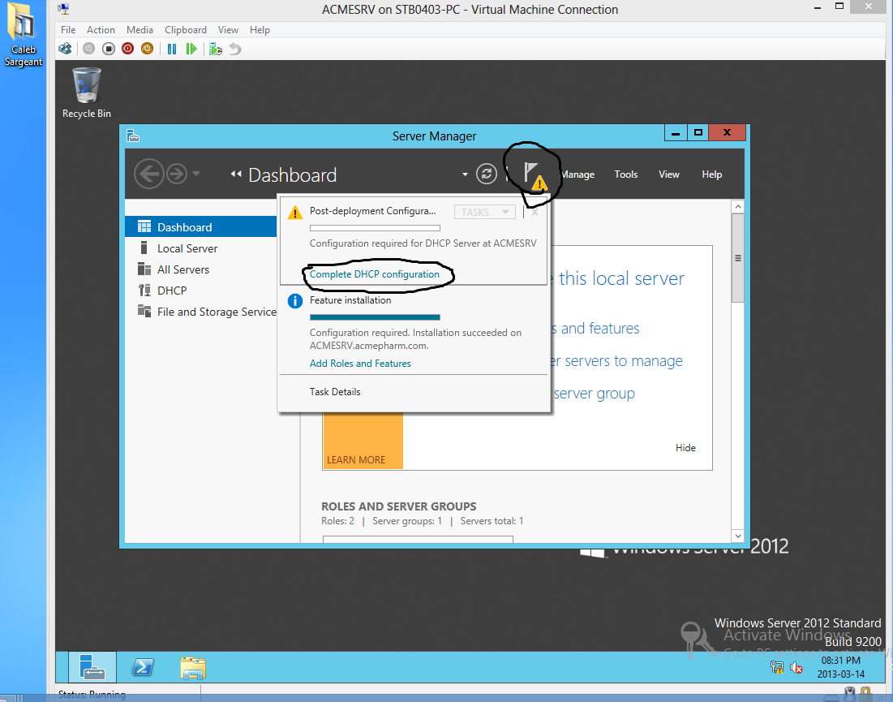Hide the welcome tile

(685, 448)
